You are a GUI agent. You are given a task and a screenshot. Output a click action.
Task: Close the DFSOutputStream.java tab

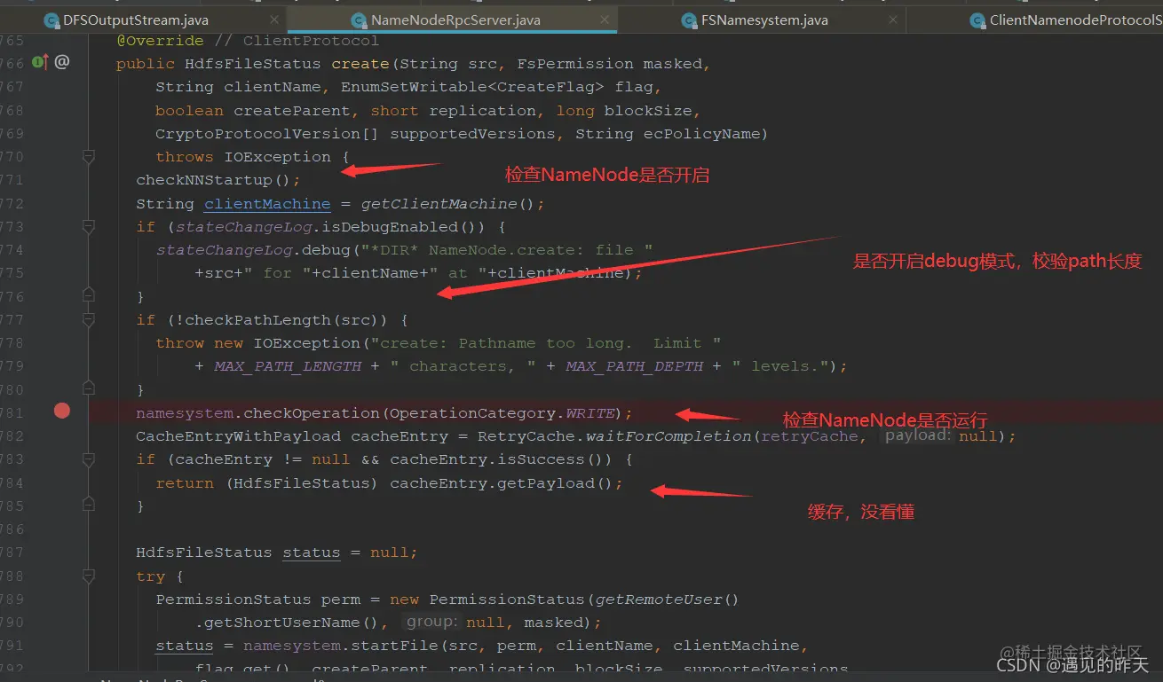(x=274, y=20)
